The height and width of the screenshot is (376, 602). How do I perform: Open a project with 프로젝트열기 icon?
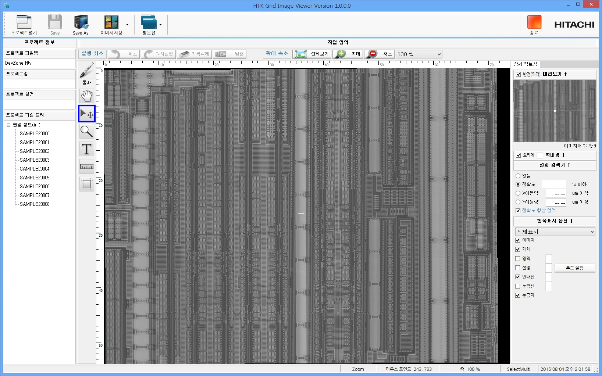pyautogui.click(x=24, y=22)
